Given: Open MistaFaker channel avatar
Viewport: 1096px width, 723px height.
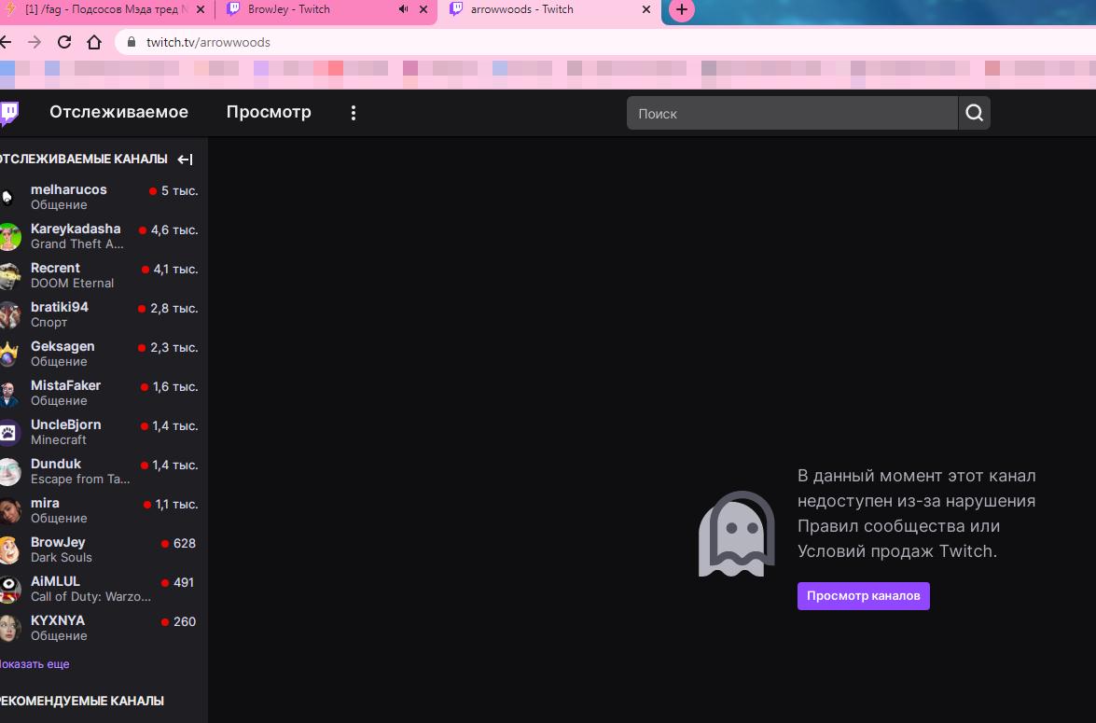Looking at the screenshot, I should (x=8, y=393).
